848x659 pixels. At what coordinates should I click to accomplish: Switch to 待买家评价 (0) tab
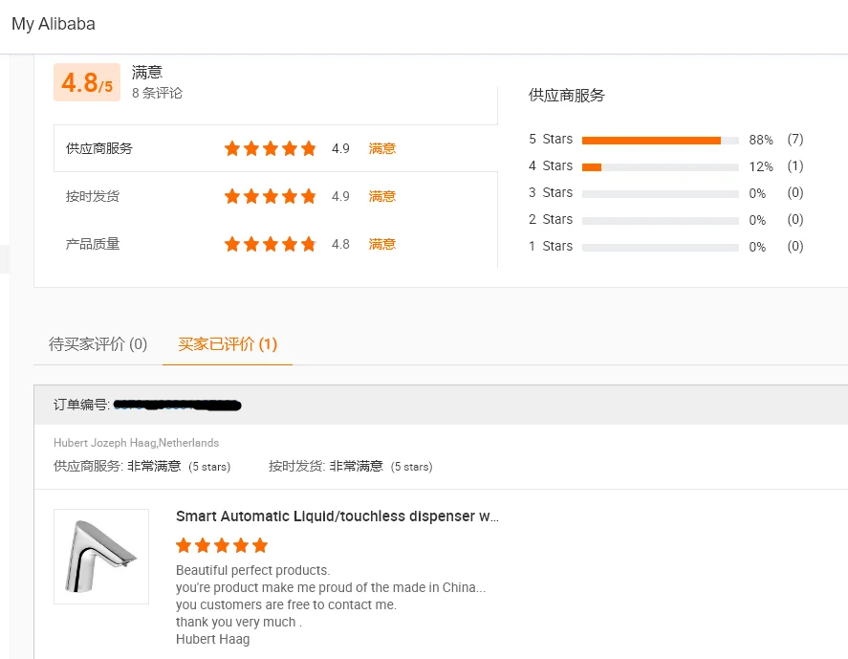[98, 344]
